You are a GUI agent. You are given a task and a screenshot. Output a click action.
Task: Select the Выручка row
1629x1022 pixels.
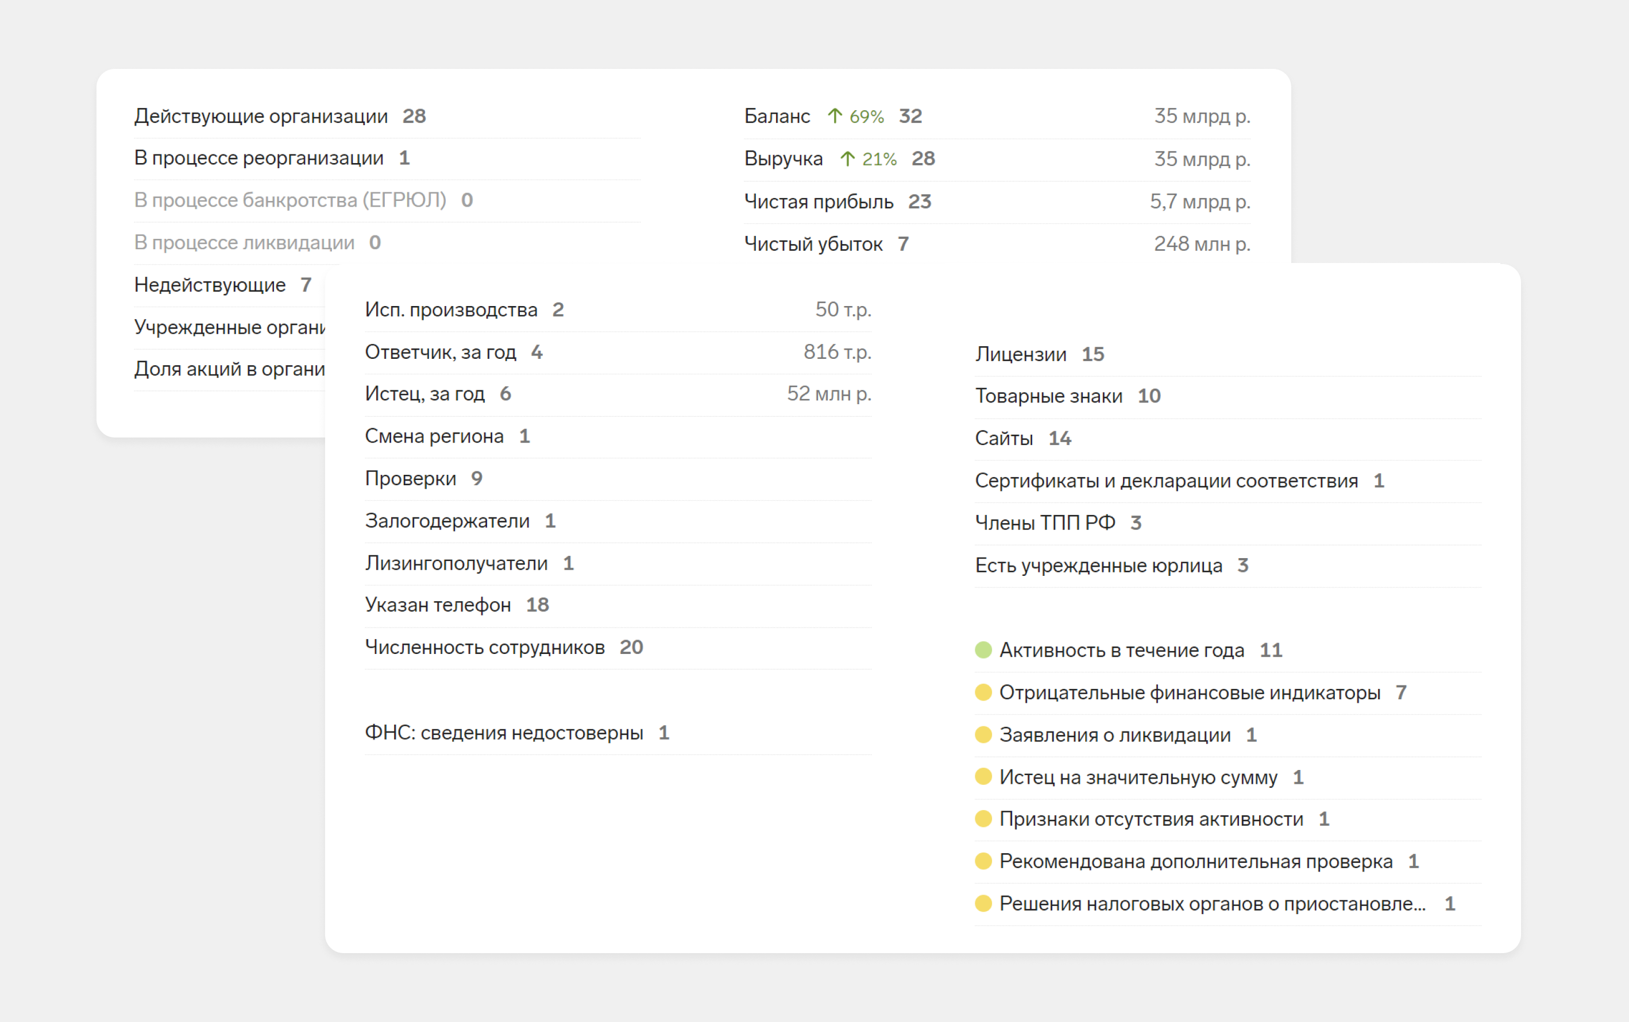point(997,159)
